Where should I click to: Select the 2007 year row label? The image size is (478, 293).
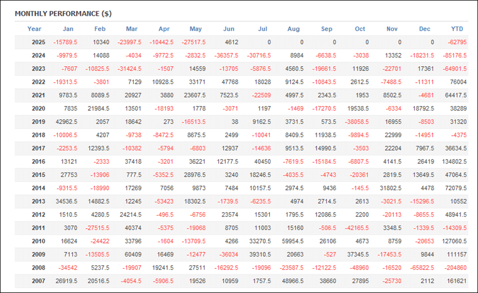click(38, 281)
